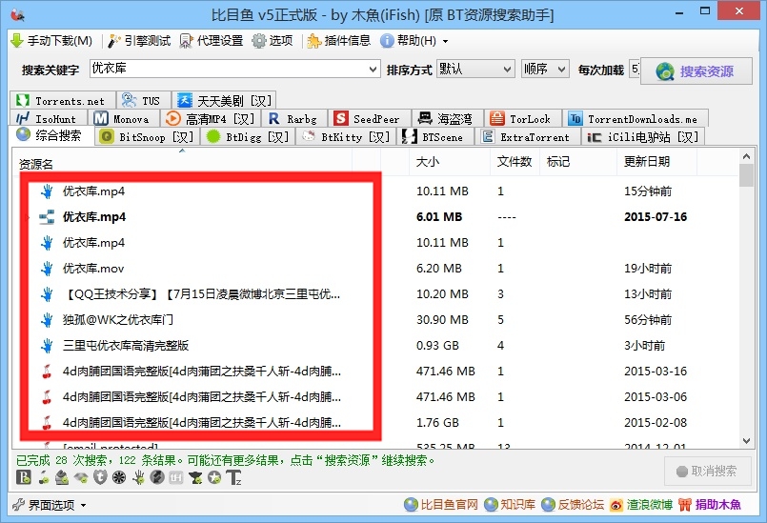The width and height of the screenshot is (767, 523).
Task: Click the 1.76 GB size cell
Action: point(437,423)
